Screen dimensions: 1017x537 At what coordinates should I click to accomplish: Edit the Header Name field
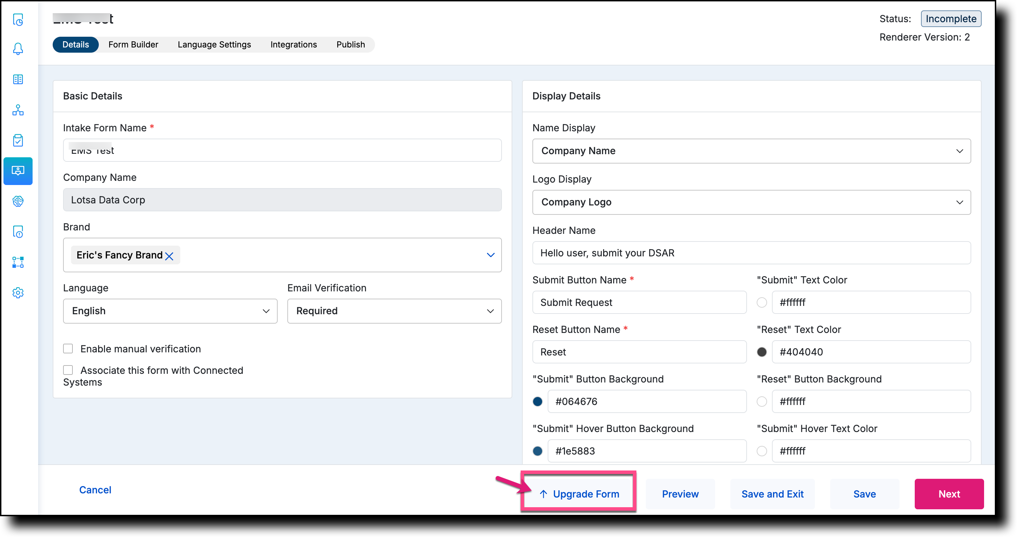coord(751,253)
